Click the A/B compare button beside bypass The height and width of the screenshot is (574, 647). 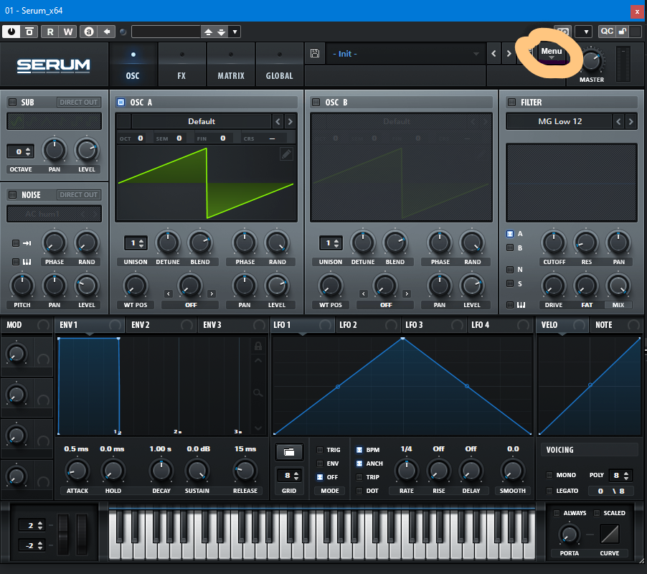click(29, 32)
